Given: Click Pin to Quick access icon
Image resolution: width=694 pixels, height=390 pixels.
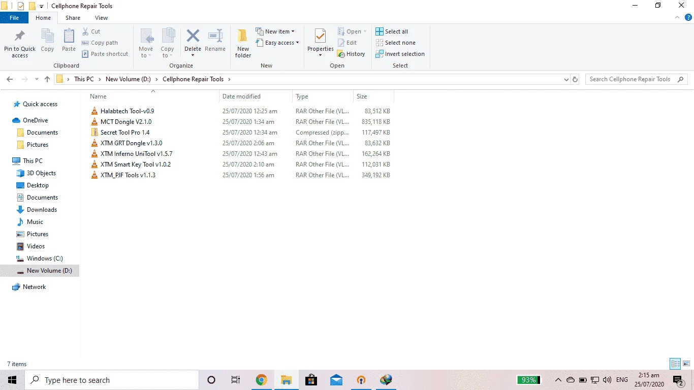Looking at the screenshot, I should (x=20, y=37).
